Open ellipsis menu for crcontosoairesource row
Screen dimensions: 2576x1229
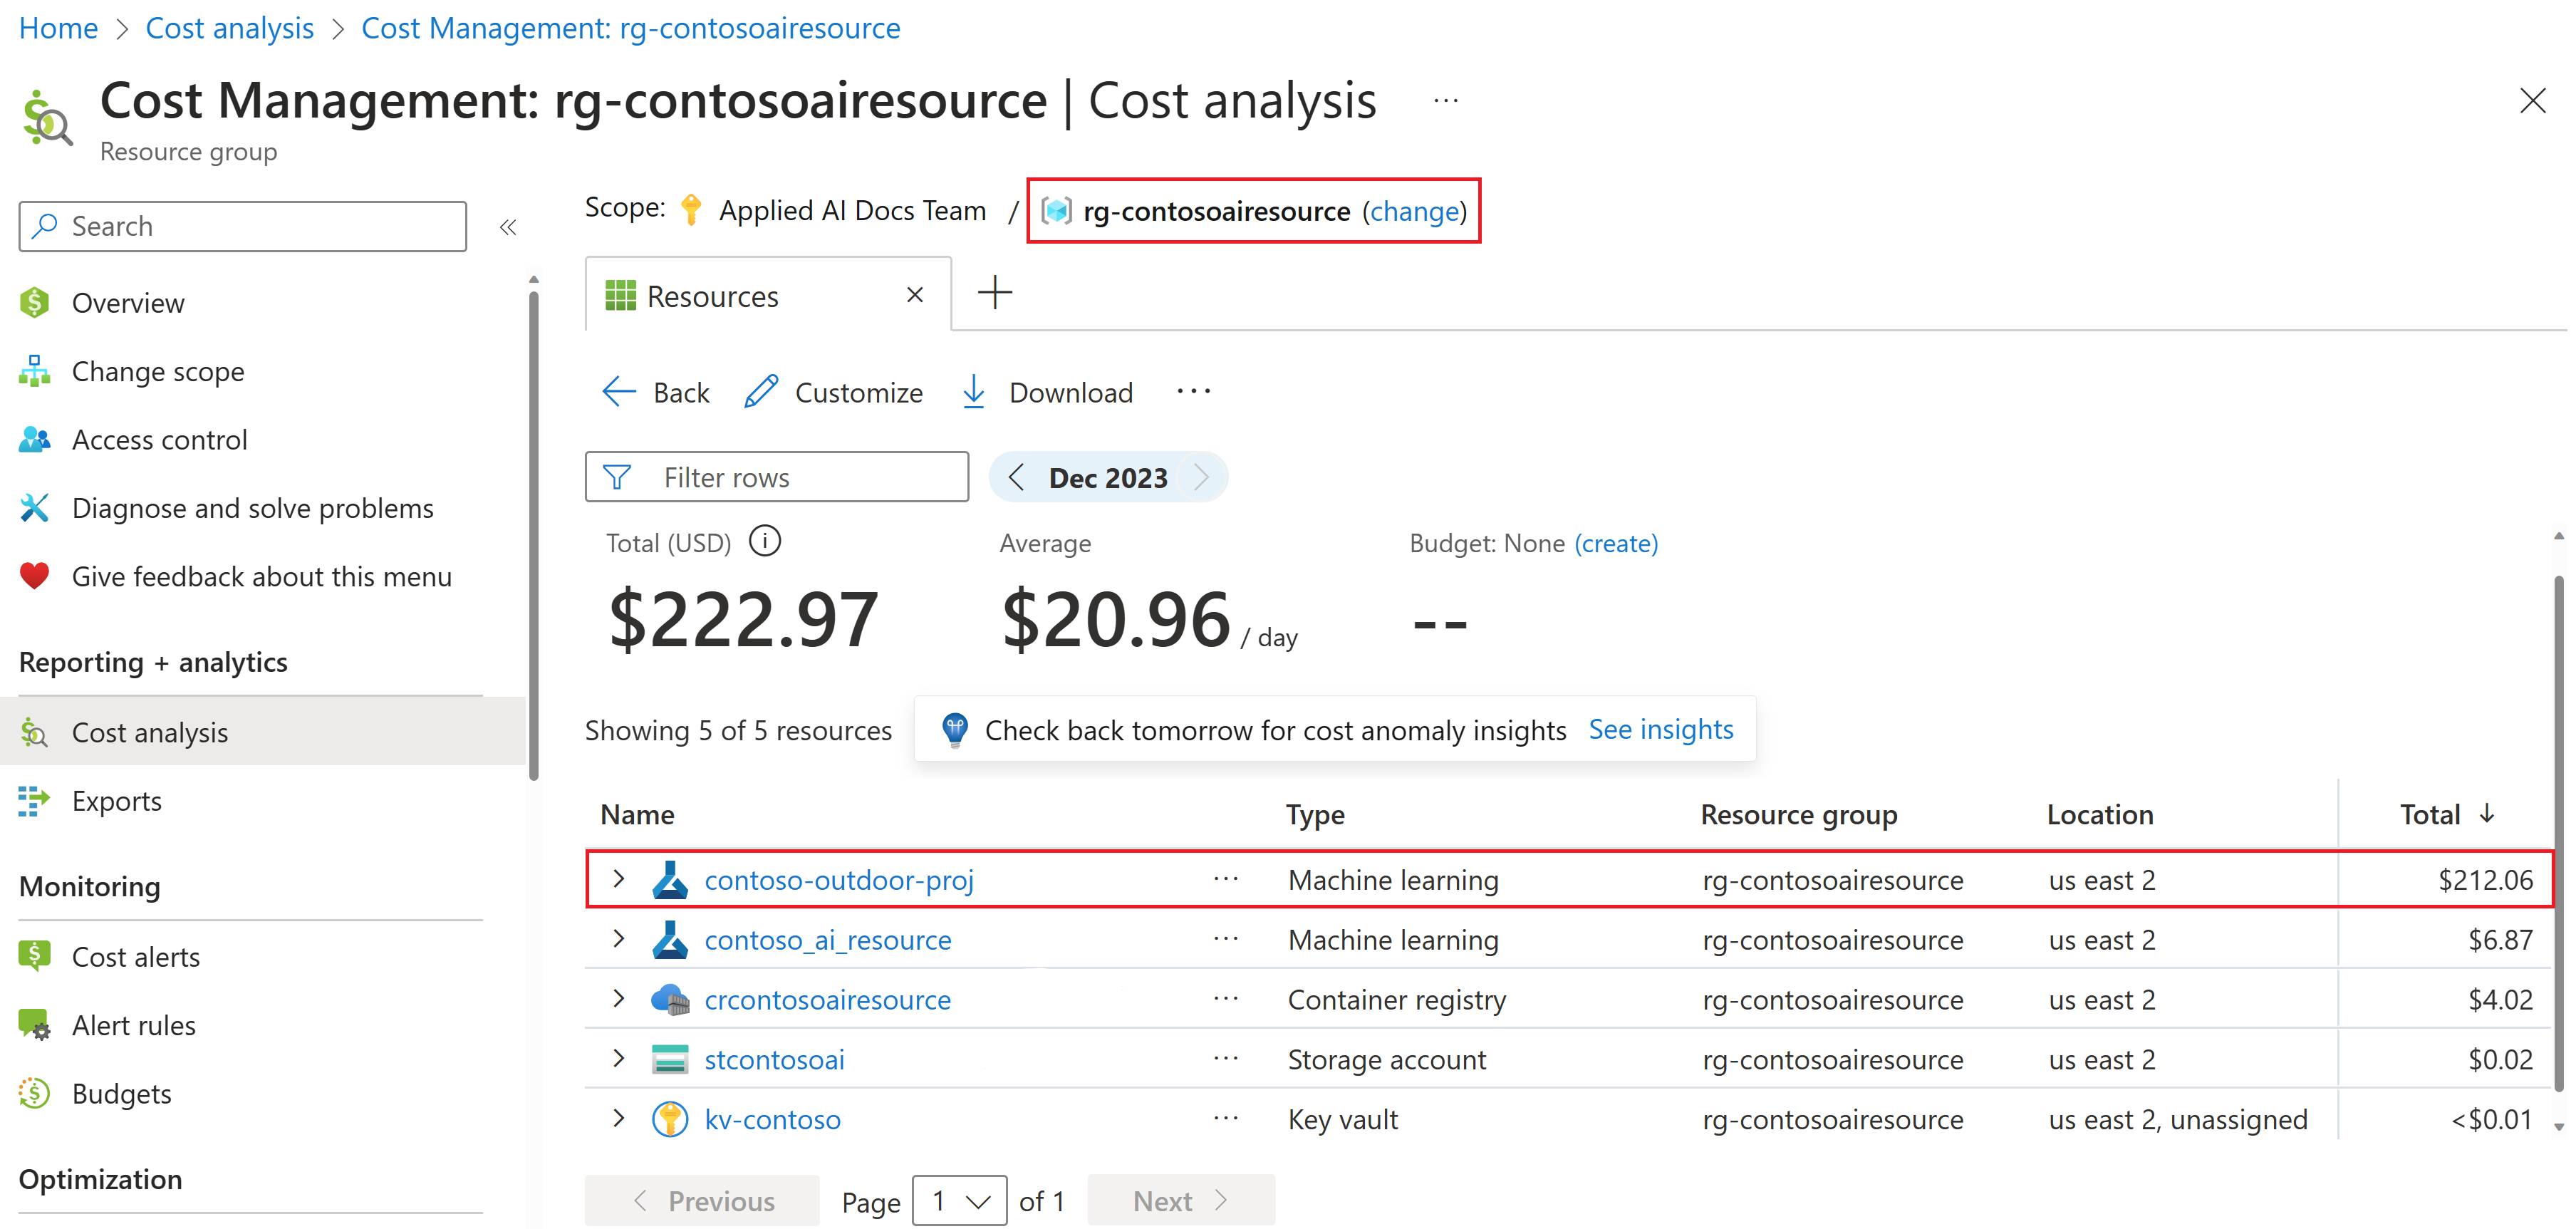click(1226, 998)
